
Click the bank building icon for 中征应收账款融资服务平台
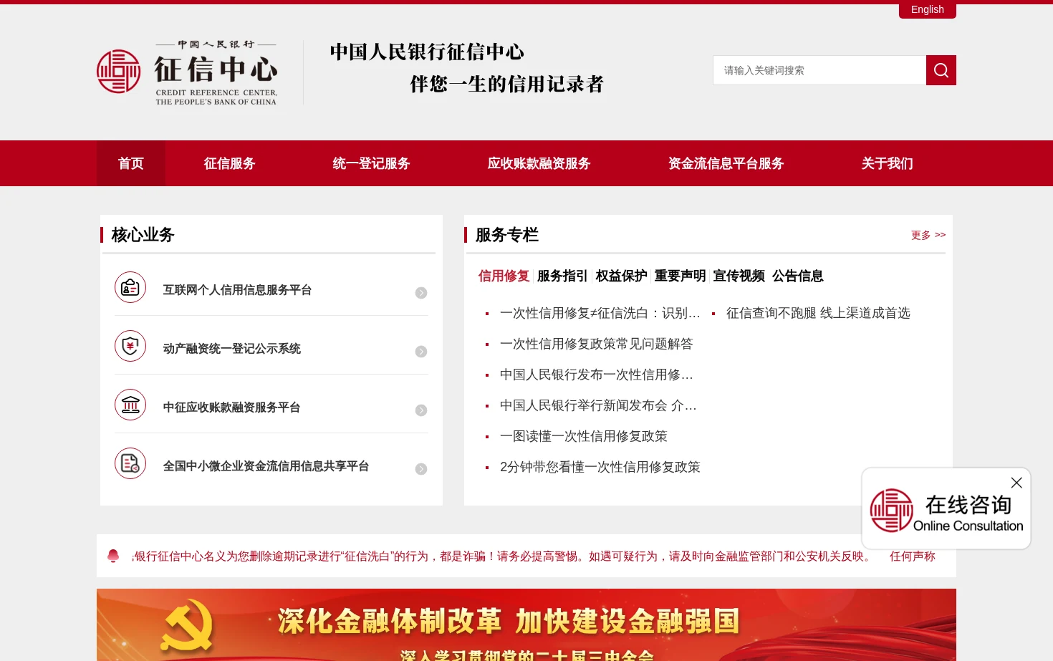coord(130,405)
